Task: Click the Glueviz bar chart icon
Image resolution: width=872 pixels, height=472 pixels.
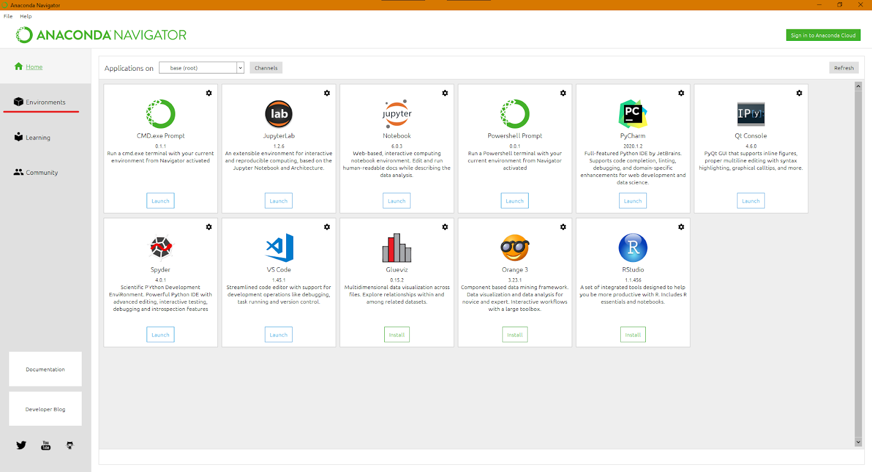Action: 397,248
